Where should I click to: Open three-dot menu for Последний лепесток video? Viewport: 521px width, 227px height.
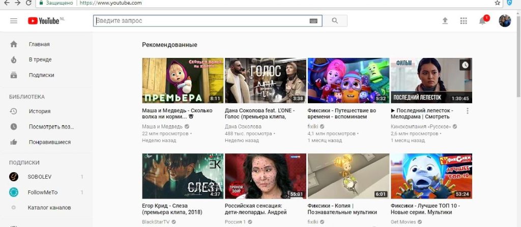(468, 111)
